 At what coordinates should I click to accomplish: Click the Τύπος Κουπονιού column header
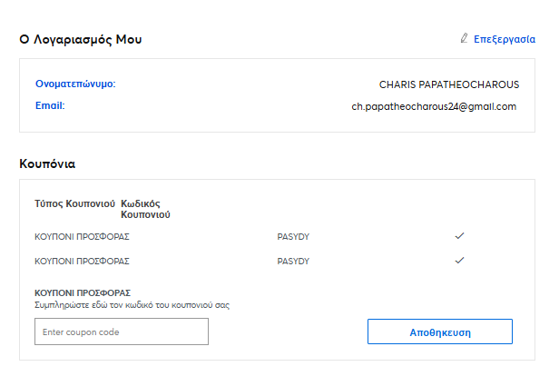point(74,203)
